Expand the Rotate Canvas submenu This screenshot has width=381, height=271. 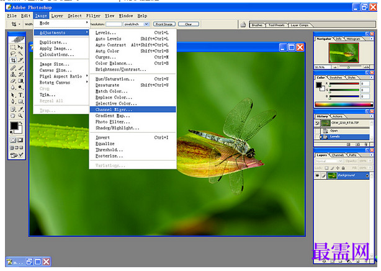pyautogui.click(x=61, y=82)
